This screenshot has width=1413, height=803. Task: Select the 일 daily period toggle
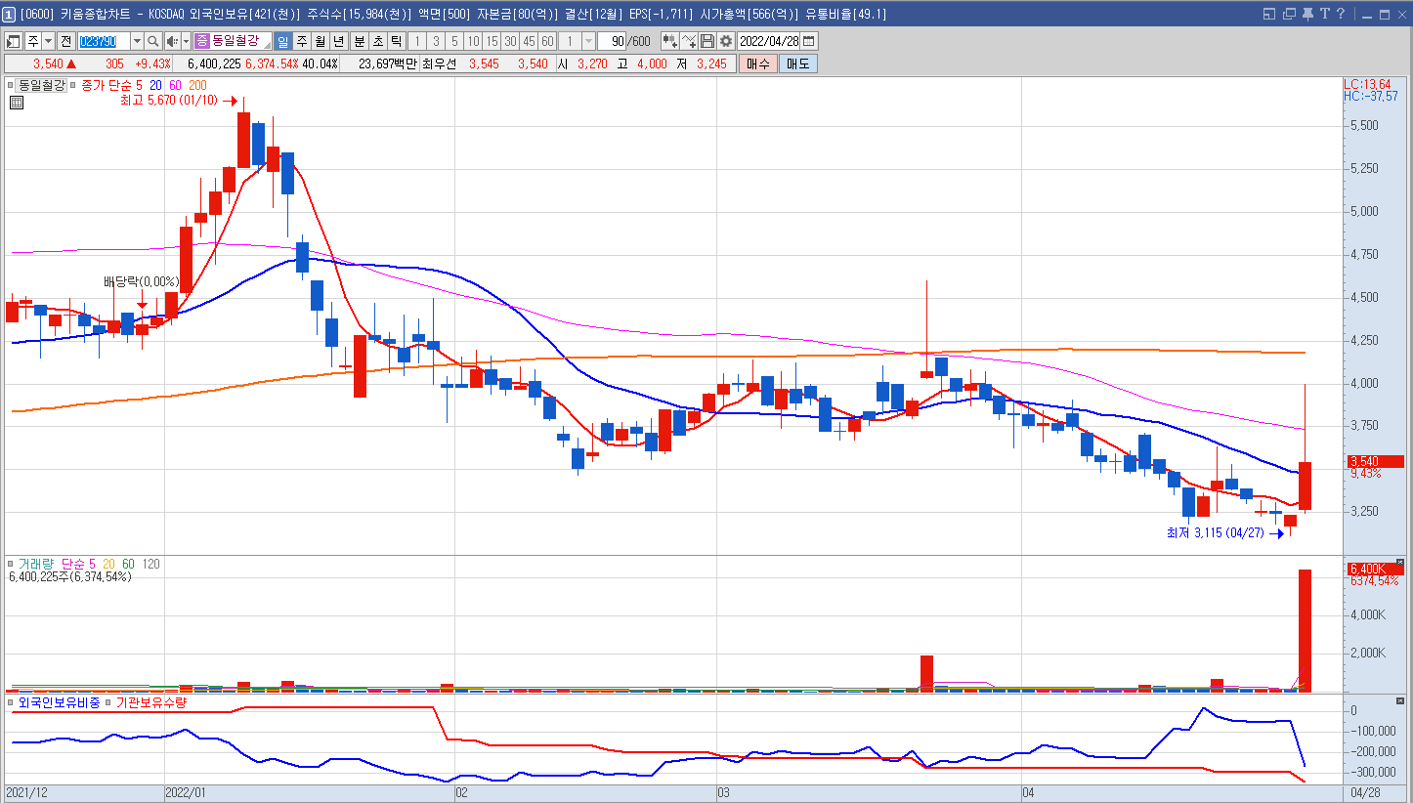pyautogui.click(x=282, y=41)
